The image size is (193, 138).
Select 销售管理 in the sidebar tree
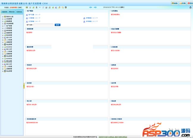9,33
